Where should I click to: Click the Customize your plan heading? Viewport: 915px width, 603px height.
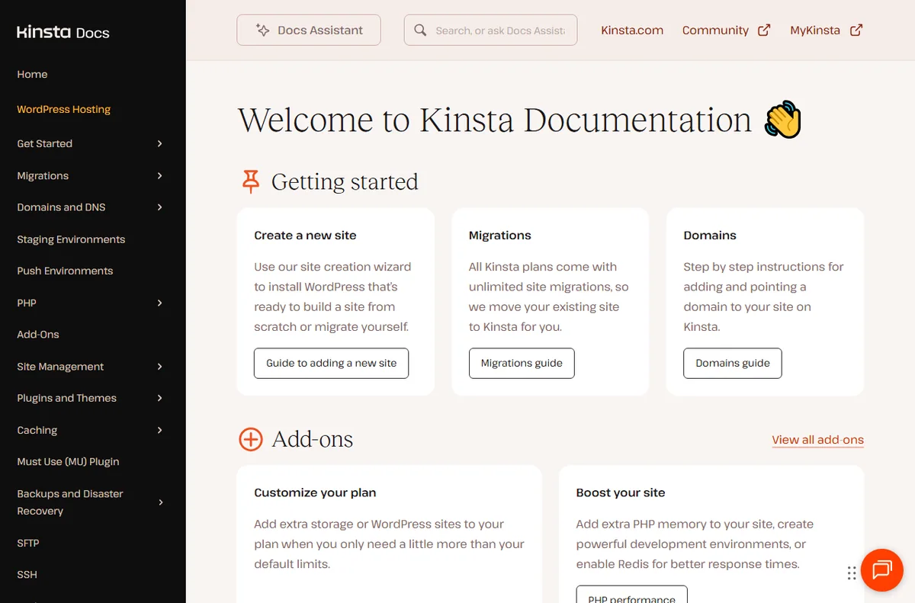tap(315, 493)
